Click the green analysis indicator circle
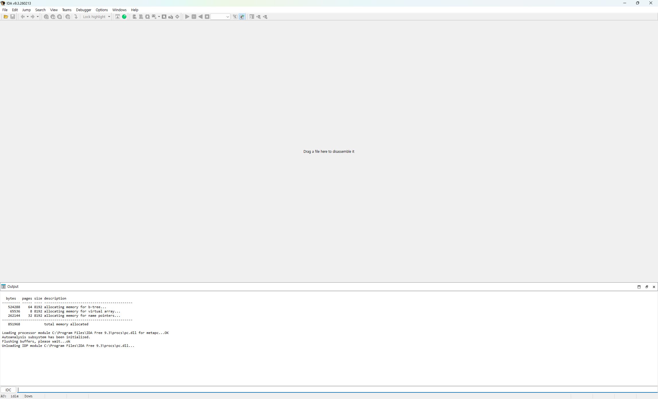Viewport: 658px width, 399px height. click(x=124, y=17)
